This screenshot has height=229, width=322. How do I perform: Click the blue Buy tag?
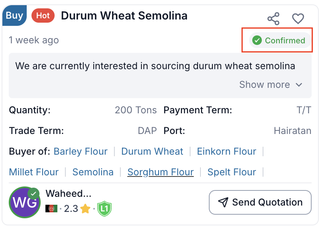[x=14, y=16]
